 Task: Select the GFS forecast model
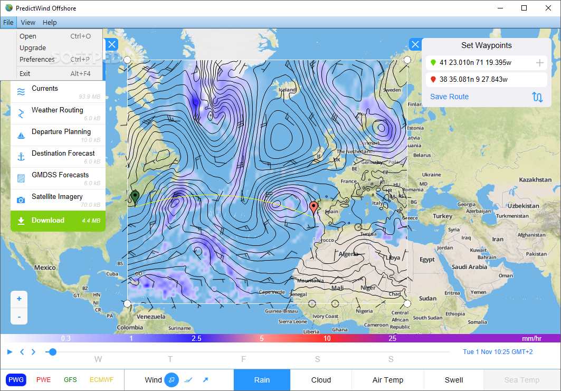point(70,380)
